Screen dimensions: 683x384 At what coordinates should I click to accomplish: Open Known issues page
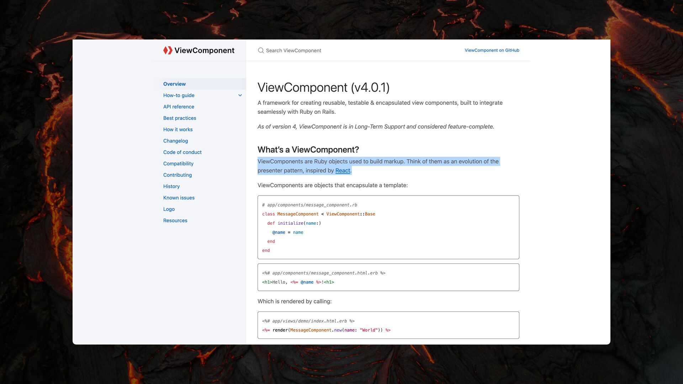pos(179,198)
